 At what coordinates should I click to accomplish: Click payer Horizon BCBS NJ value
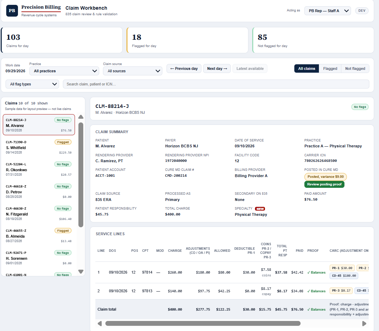tap(181, 146)
